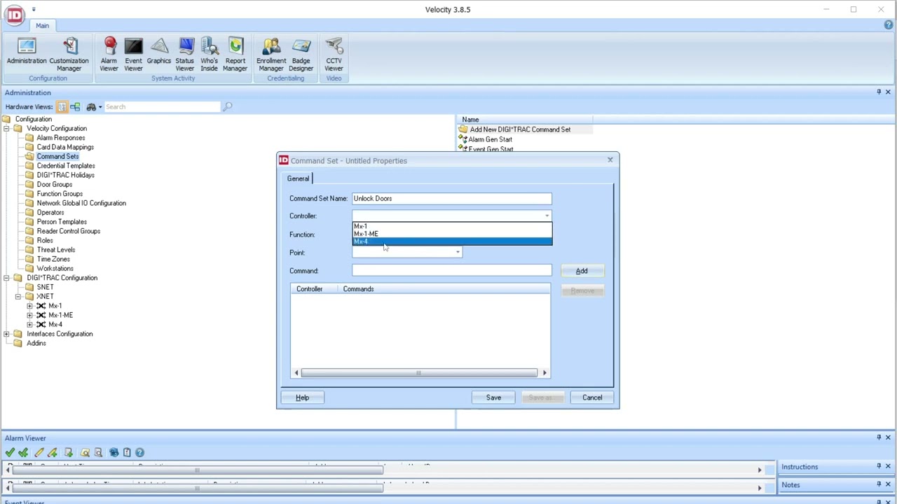This screenshot has height=504, width=897.
Task: Open the Alarm Viewer ribbon icon
Action: point(109,55)
